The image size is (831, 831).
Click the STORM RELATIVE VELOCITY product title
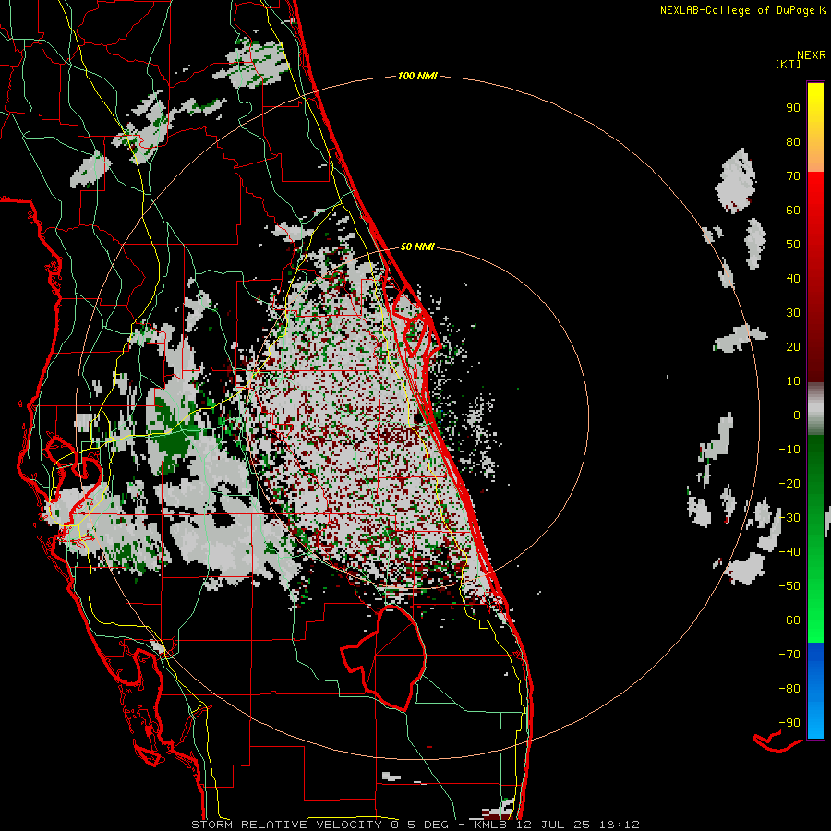(x=286, y=825)
